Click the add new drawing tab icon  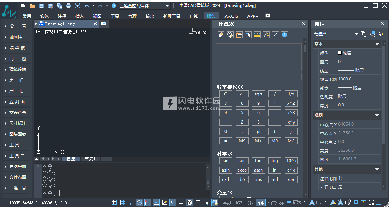point(104,24)
